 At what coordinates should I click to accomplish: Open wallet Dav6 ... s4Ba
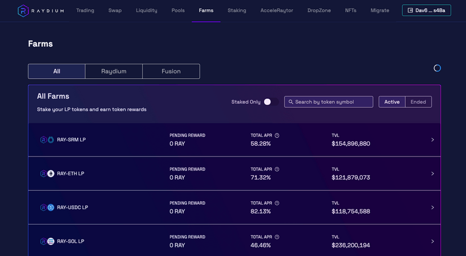click(x=427, y=10)
